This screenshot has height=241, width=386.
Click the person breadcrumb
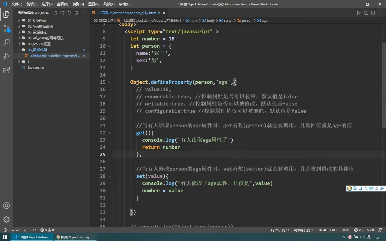(x=245, y=20)
